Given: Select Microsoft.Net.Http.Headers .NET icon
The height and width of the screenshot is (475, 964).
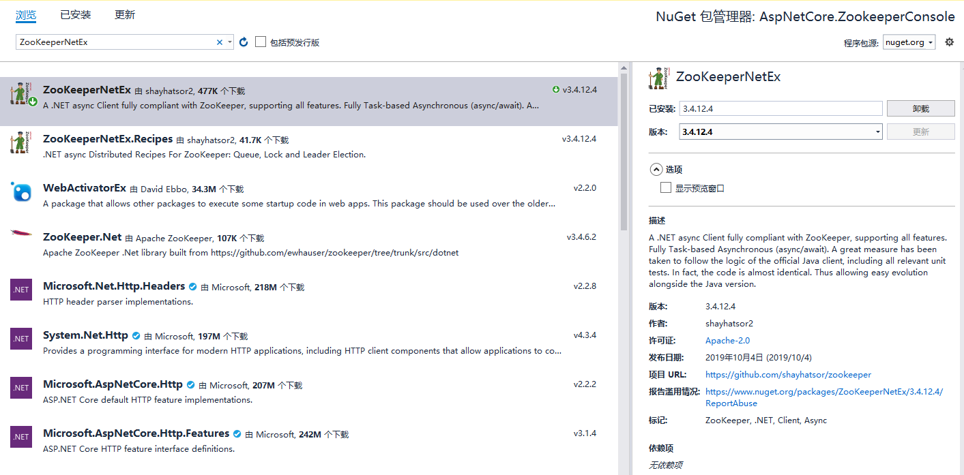Looking at the screenshot, I should click(21, 290).
